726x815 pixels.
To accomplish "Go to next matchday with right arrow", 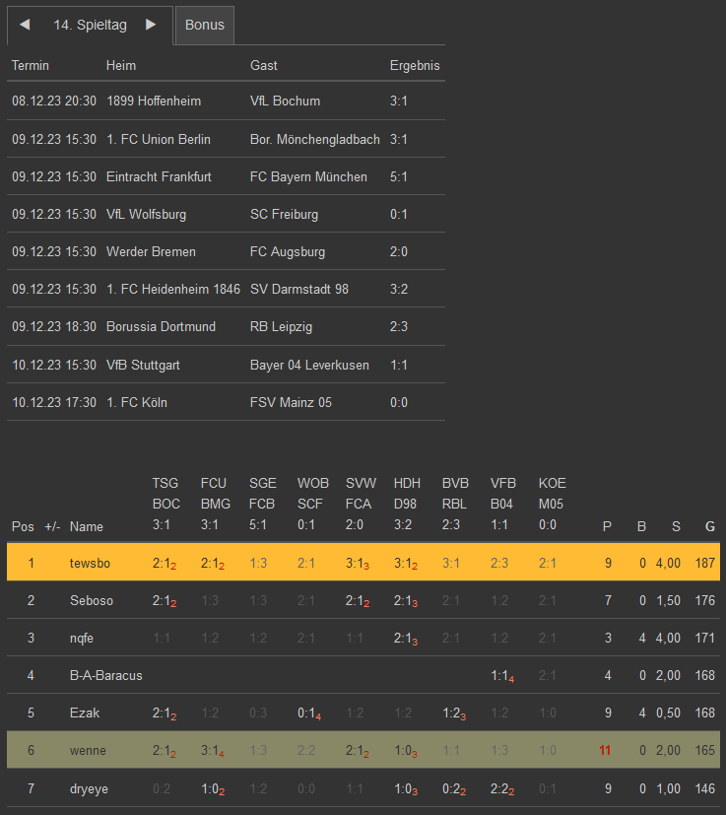I will pyautogui.click(x=151, y=25).
